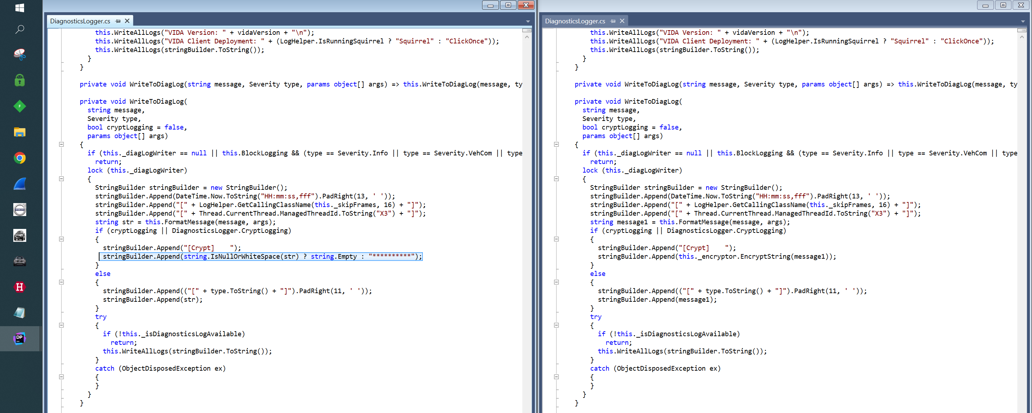Click "stringBuilder.Append(str);" in left window
This screenshot has width=1032, height=413.
click(153, 300)
